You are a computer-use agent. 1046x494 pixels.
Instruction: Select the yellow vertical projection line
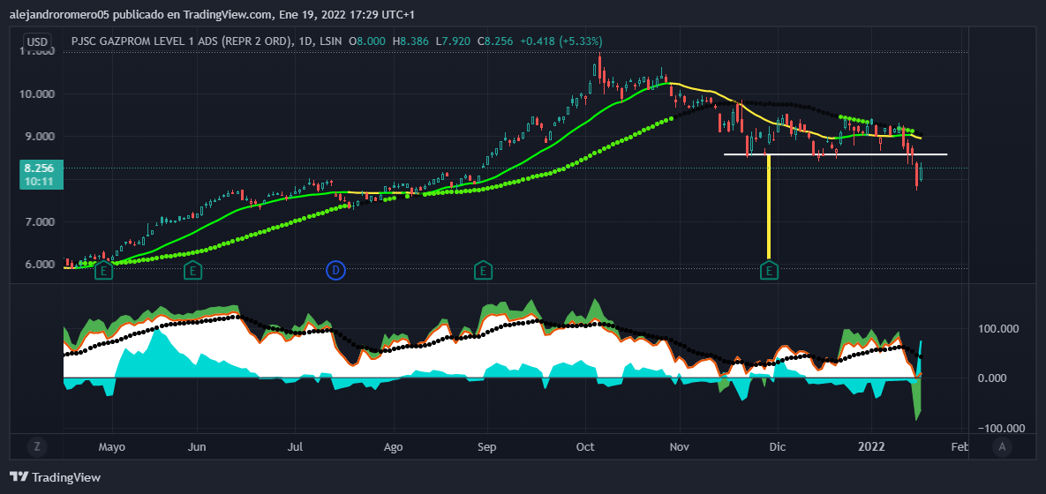769,206
